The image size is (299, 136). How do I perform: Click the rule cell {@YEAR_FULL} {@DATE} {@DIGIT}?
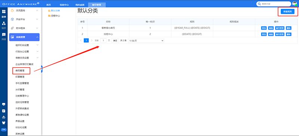[192, 28]
